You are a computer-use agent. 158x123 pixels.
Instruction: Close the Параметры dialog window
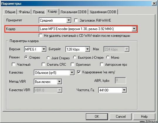coord(154,4)
